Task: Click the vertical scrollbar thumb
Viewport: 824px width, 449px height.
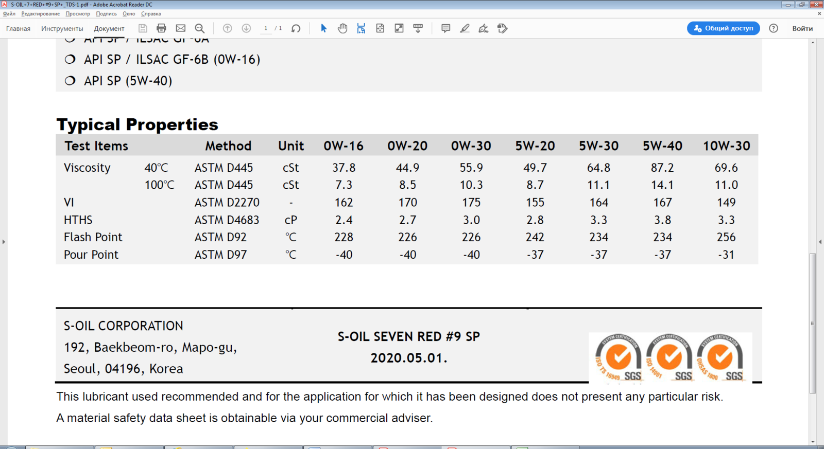Action: [x=813, y=324]
